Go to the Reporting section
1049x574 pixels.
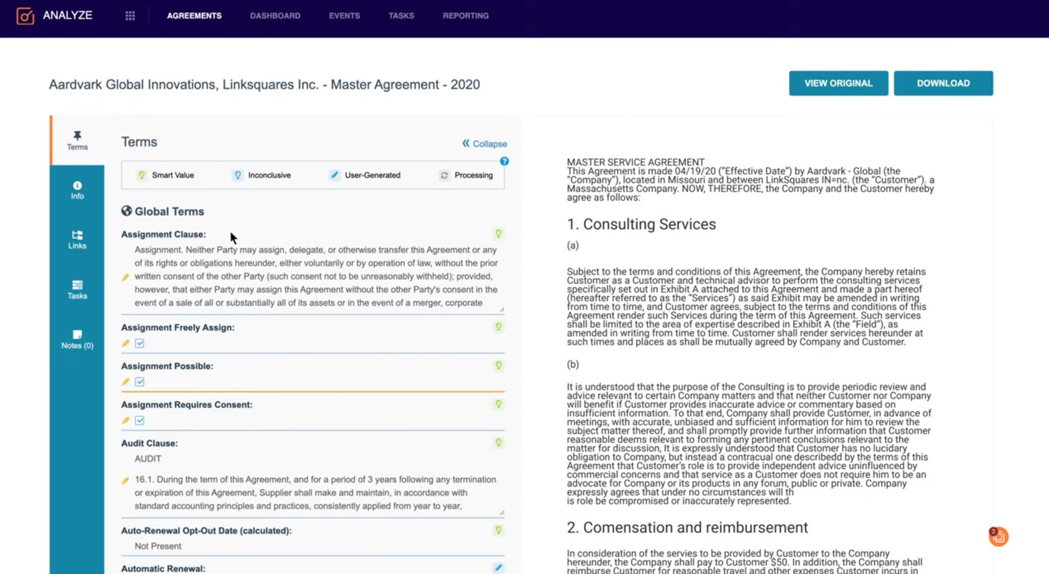(x=465, y=16)
